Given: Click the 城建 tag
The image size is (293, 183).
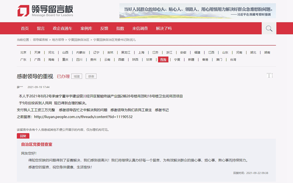Looking at the screenshot, I should [x=77, y=76].
